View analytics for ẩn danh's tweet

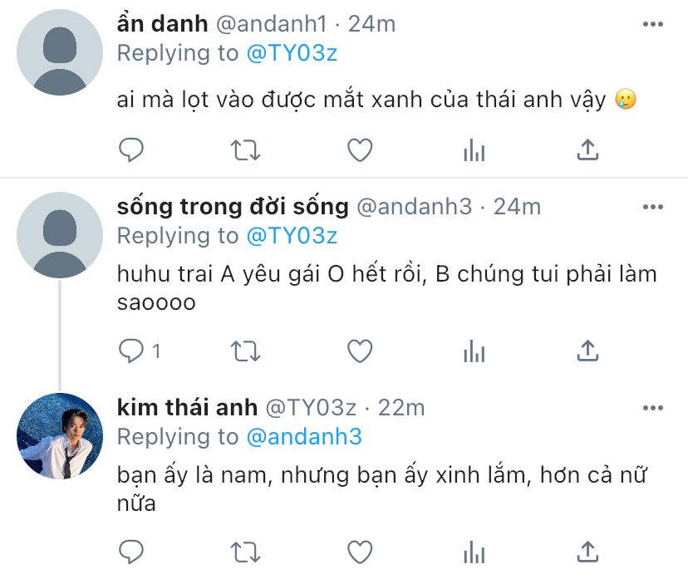tap(474, 150)
